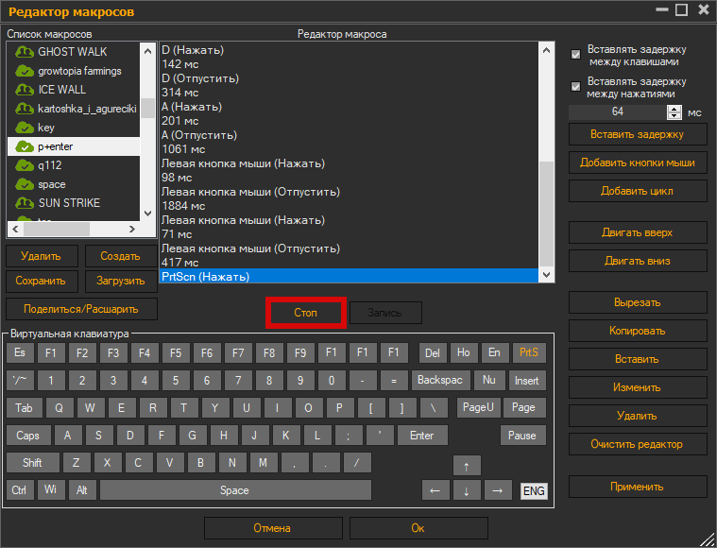717x548 pixels.
Task: Click the Caps key on virtual keyboard
Action: pyautogui.click(x=28, y=436)
